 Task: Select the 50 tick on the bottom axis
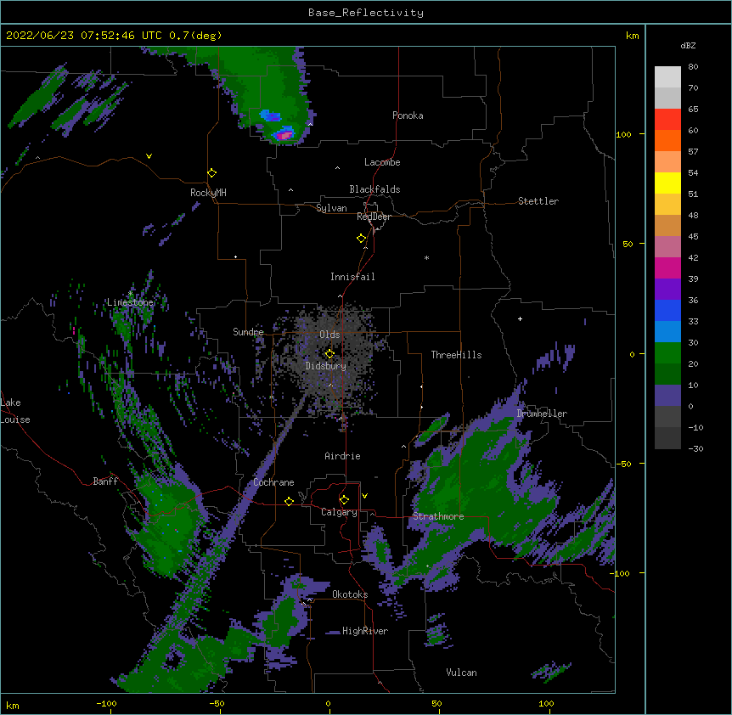click(x=436, y=703)
